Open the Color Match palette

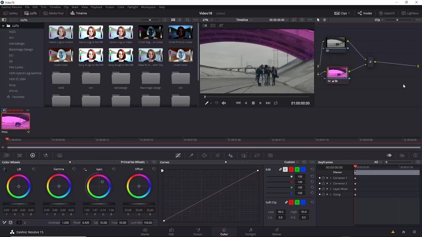20,155
